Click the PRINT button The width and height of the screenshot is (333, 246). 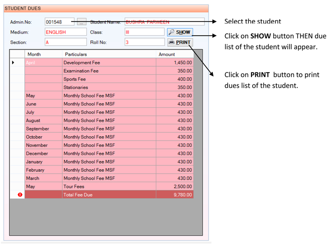(x=180, y=42)
